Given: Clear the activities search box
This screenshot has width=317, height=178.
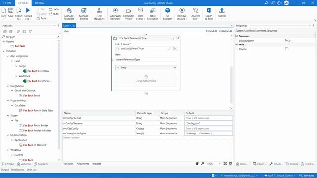Looking at the screenshot, I should click(58, 37).
